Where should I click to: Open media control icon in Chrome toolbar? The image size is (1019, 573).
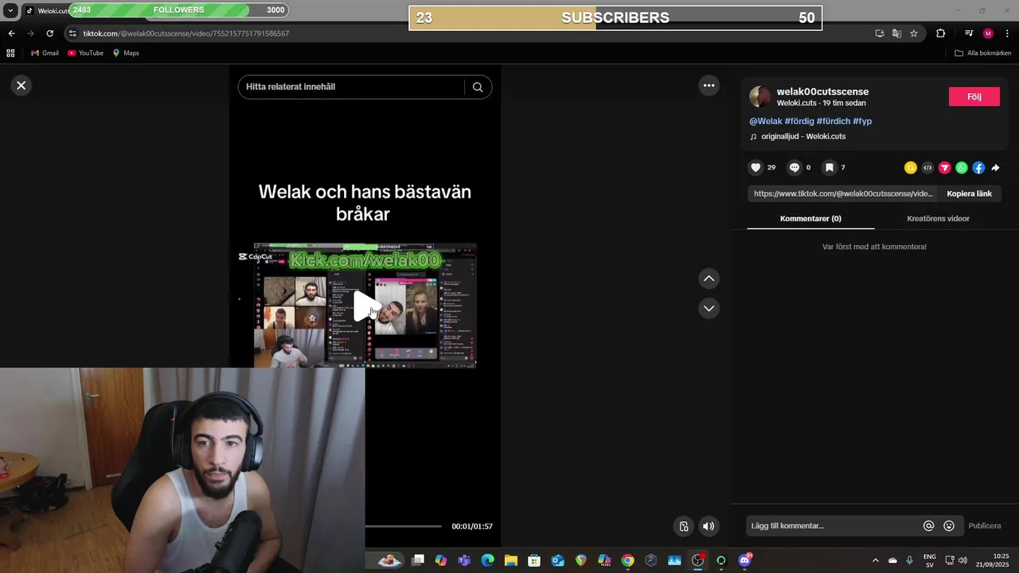click(x=968, y=33)
